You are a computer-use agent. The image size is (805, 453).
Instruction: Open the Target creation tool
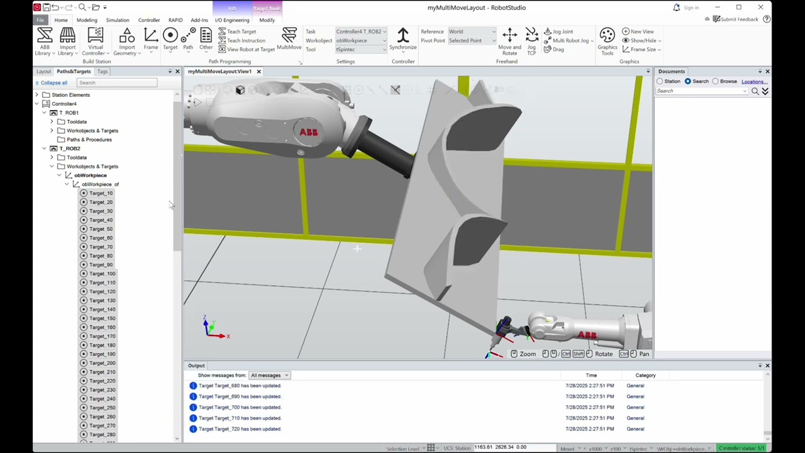click(170, 40)
